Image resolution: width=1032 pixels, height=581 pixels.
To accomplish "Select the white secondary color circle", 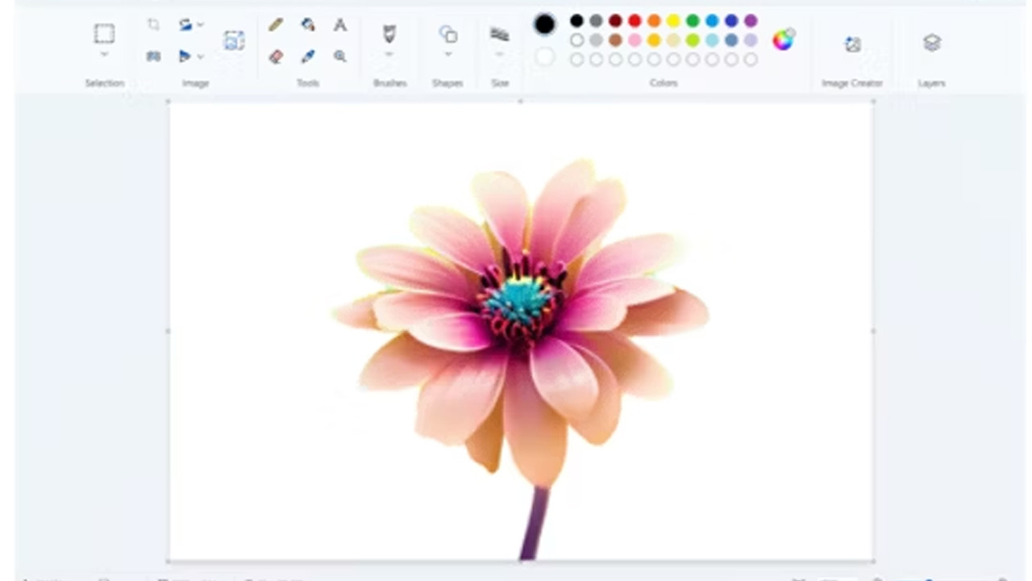I will pyautogui.click(x=545, y=56).
